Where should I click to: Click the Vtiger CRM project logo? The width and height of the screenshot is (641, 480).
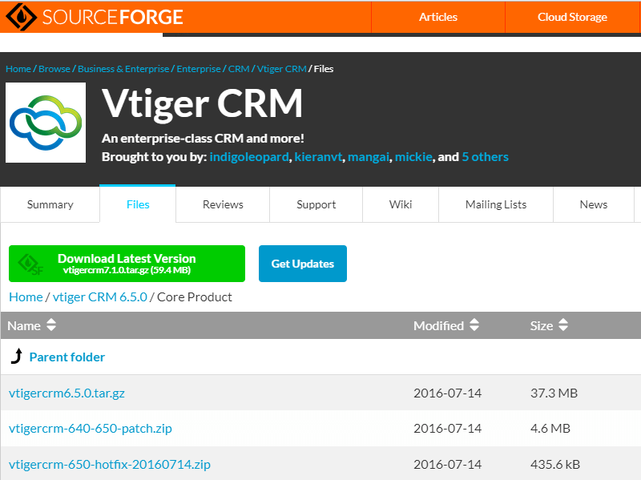46,123
